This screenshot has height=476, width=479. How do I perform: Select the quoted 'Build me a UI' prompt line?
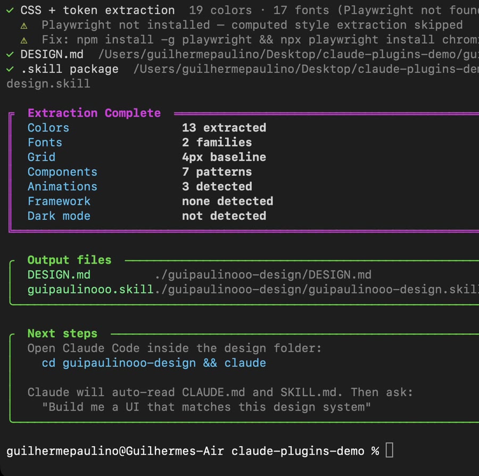click(206, 407)
